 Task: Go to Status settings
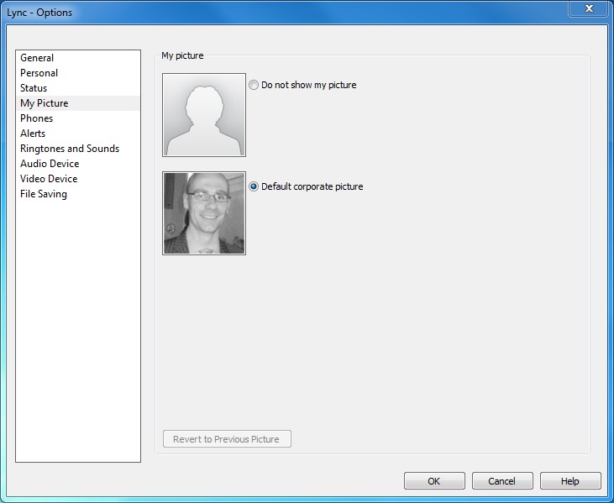point(78,88)
